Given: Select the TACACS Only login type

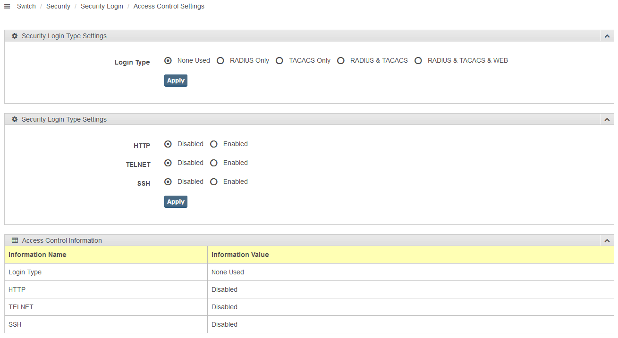Looking at the screenshot, I should [279, 61].
